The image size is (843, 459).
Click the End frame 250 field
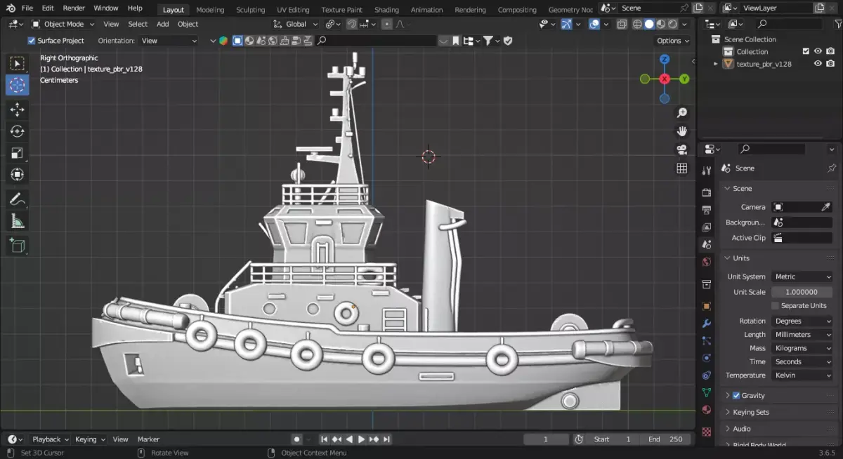click(666, 439)
